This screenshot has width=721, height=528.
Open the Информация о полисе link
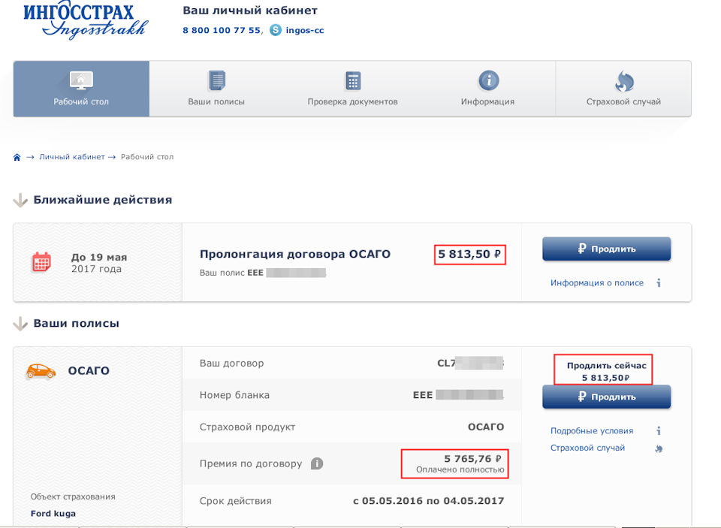(x=597, y=283)
